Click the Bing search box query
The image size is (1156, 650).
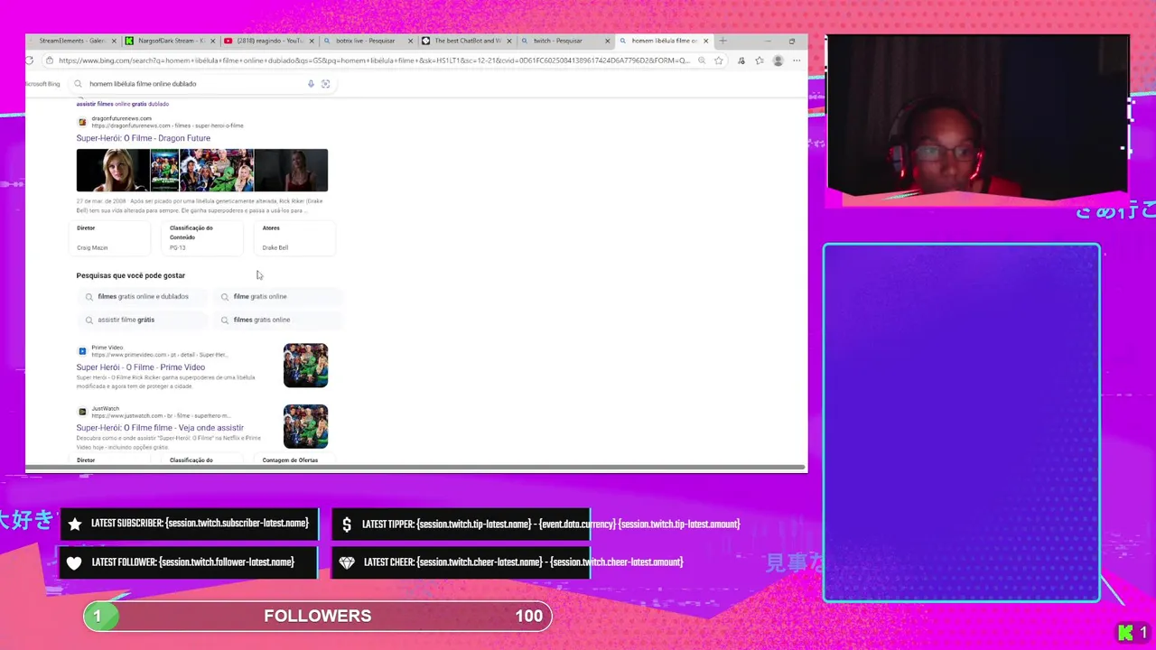point(143,84)
